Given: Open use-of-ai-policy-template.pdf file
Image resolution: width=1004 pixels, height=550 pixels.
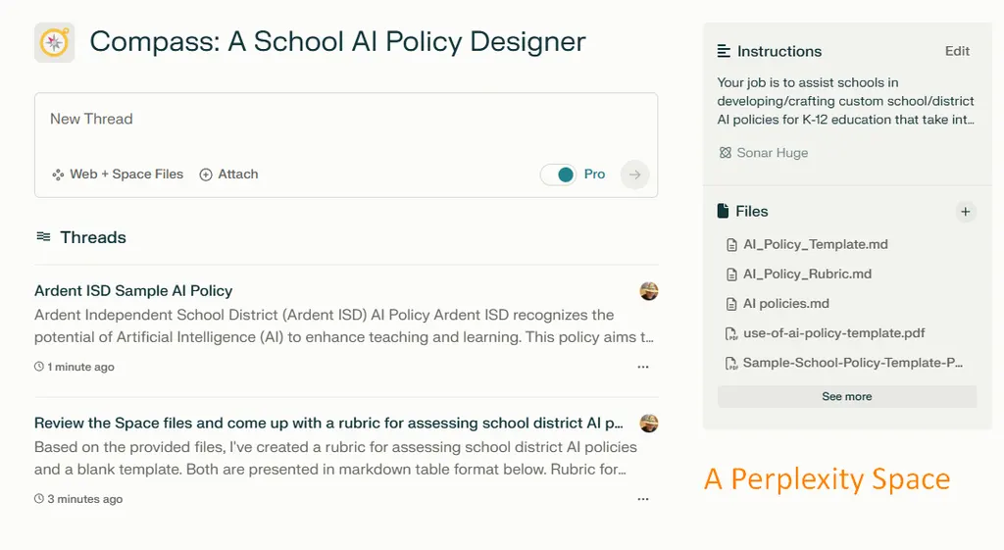Looking at the screenshot, I should point(826,333).
